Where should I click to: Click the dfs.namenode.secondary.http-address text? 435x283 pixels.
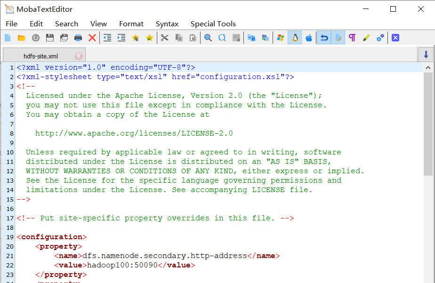point(164,256)
